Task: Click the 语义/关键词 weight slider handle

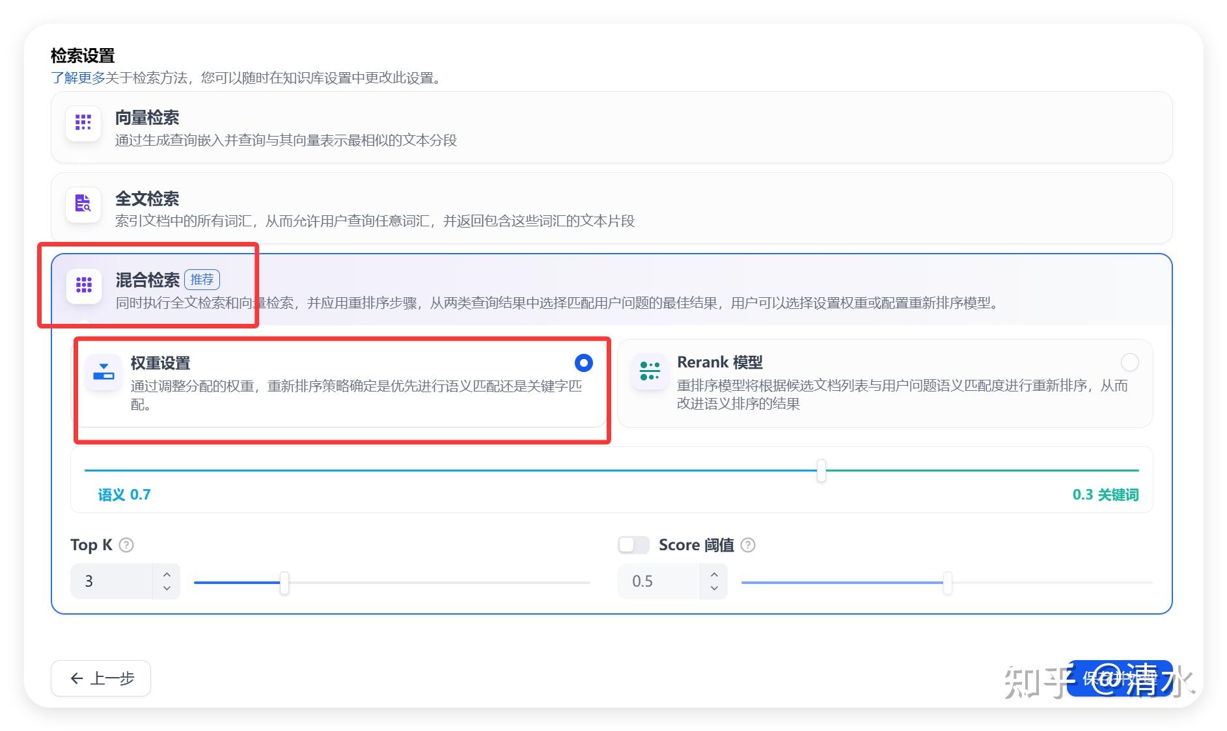Action: pos(821,470)
